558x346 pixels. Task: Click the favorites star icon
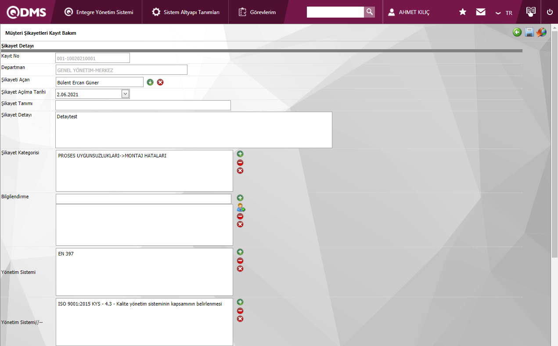[463, 12]
